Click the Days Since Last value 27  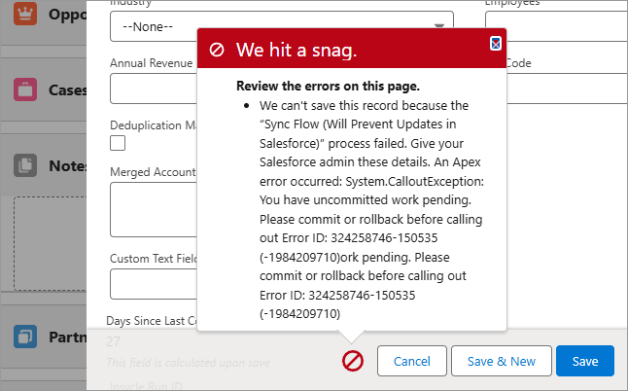pos(113,341)
